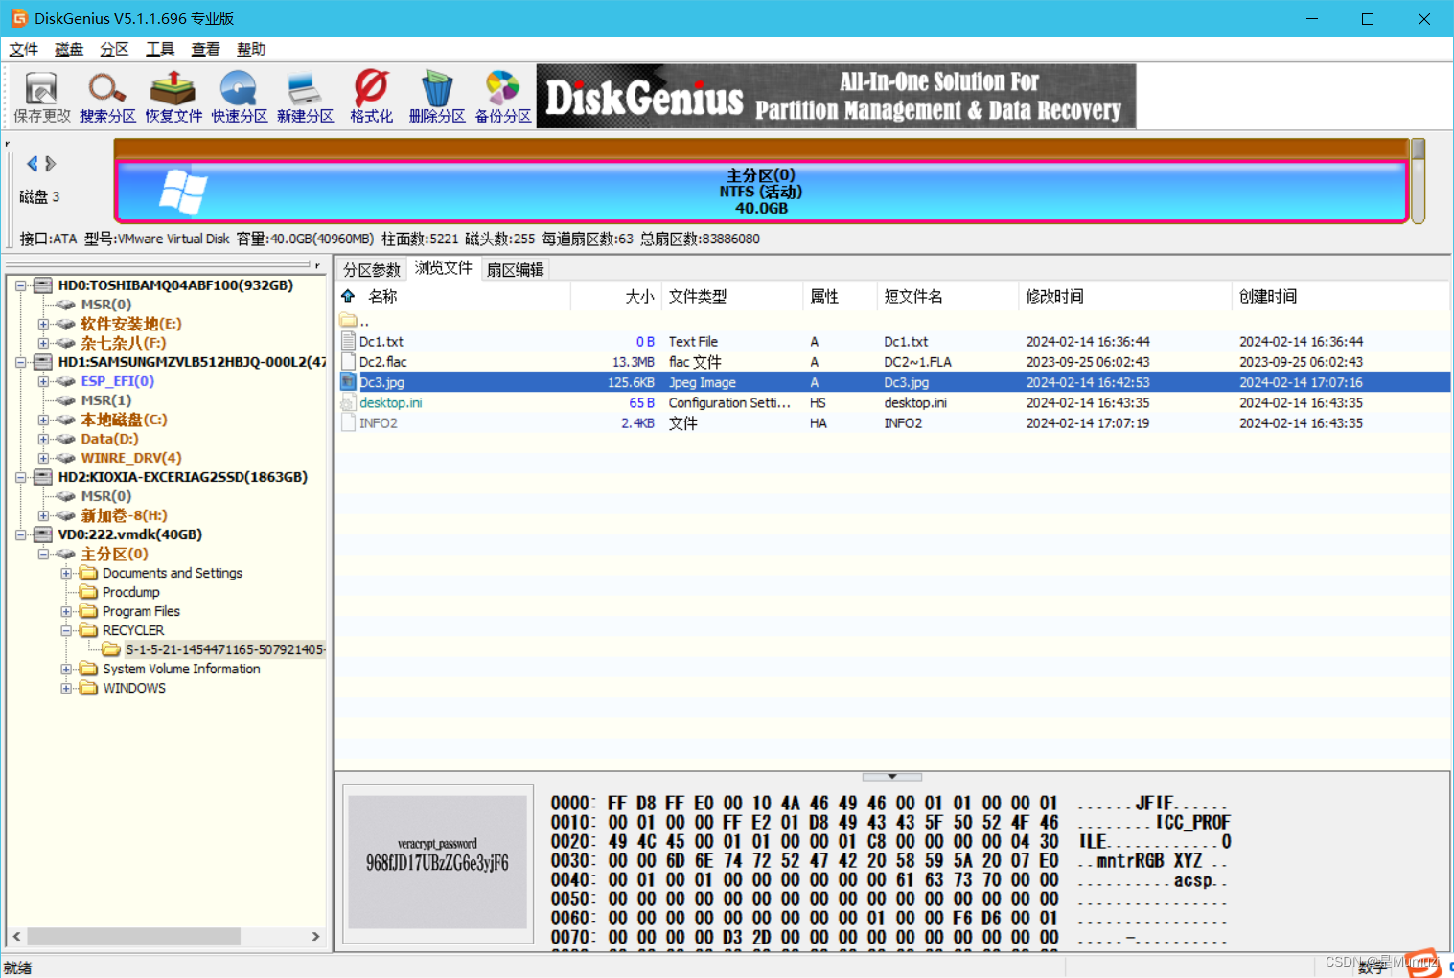The height and width of the screenshot is (978, 1454).
Task: Switch to the 扇区编辑 tab
Action: 516,269
